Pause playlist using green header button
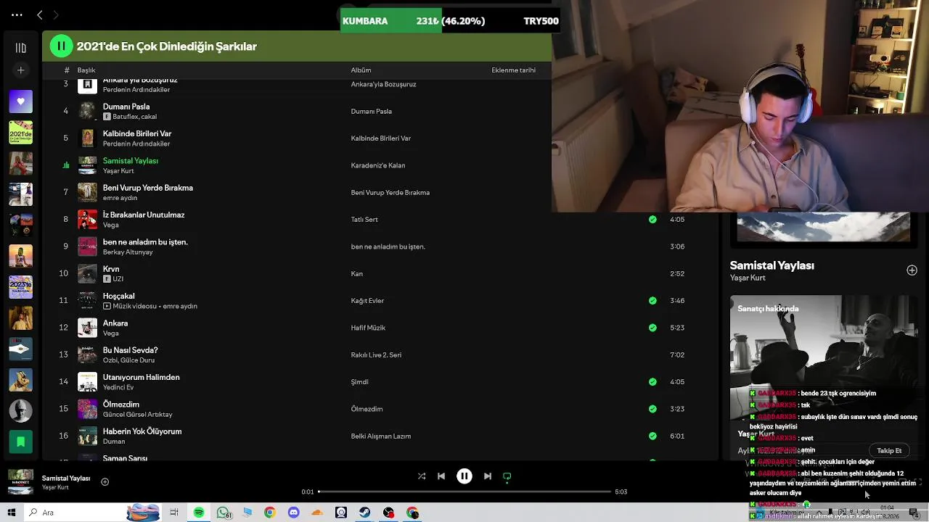Viewport: 929px width, 522px height. (62, 46)
